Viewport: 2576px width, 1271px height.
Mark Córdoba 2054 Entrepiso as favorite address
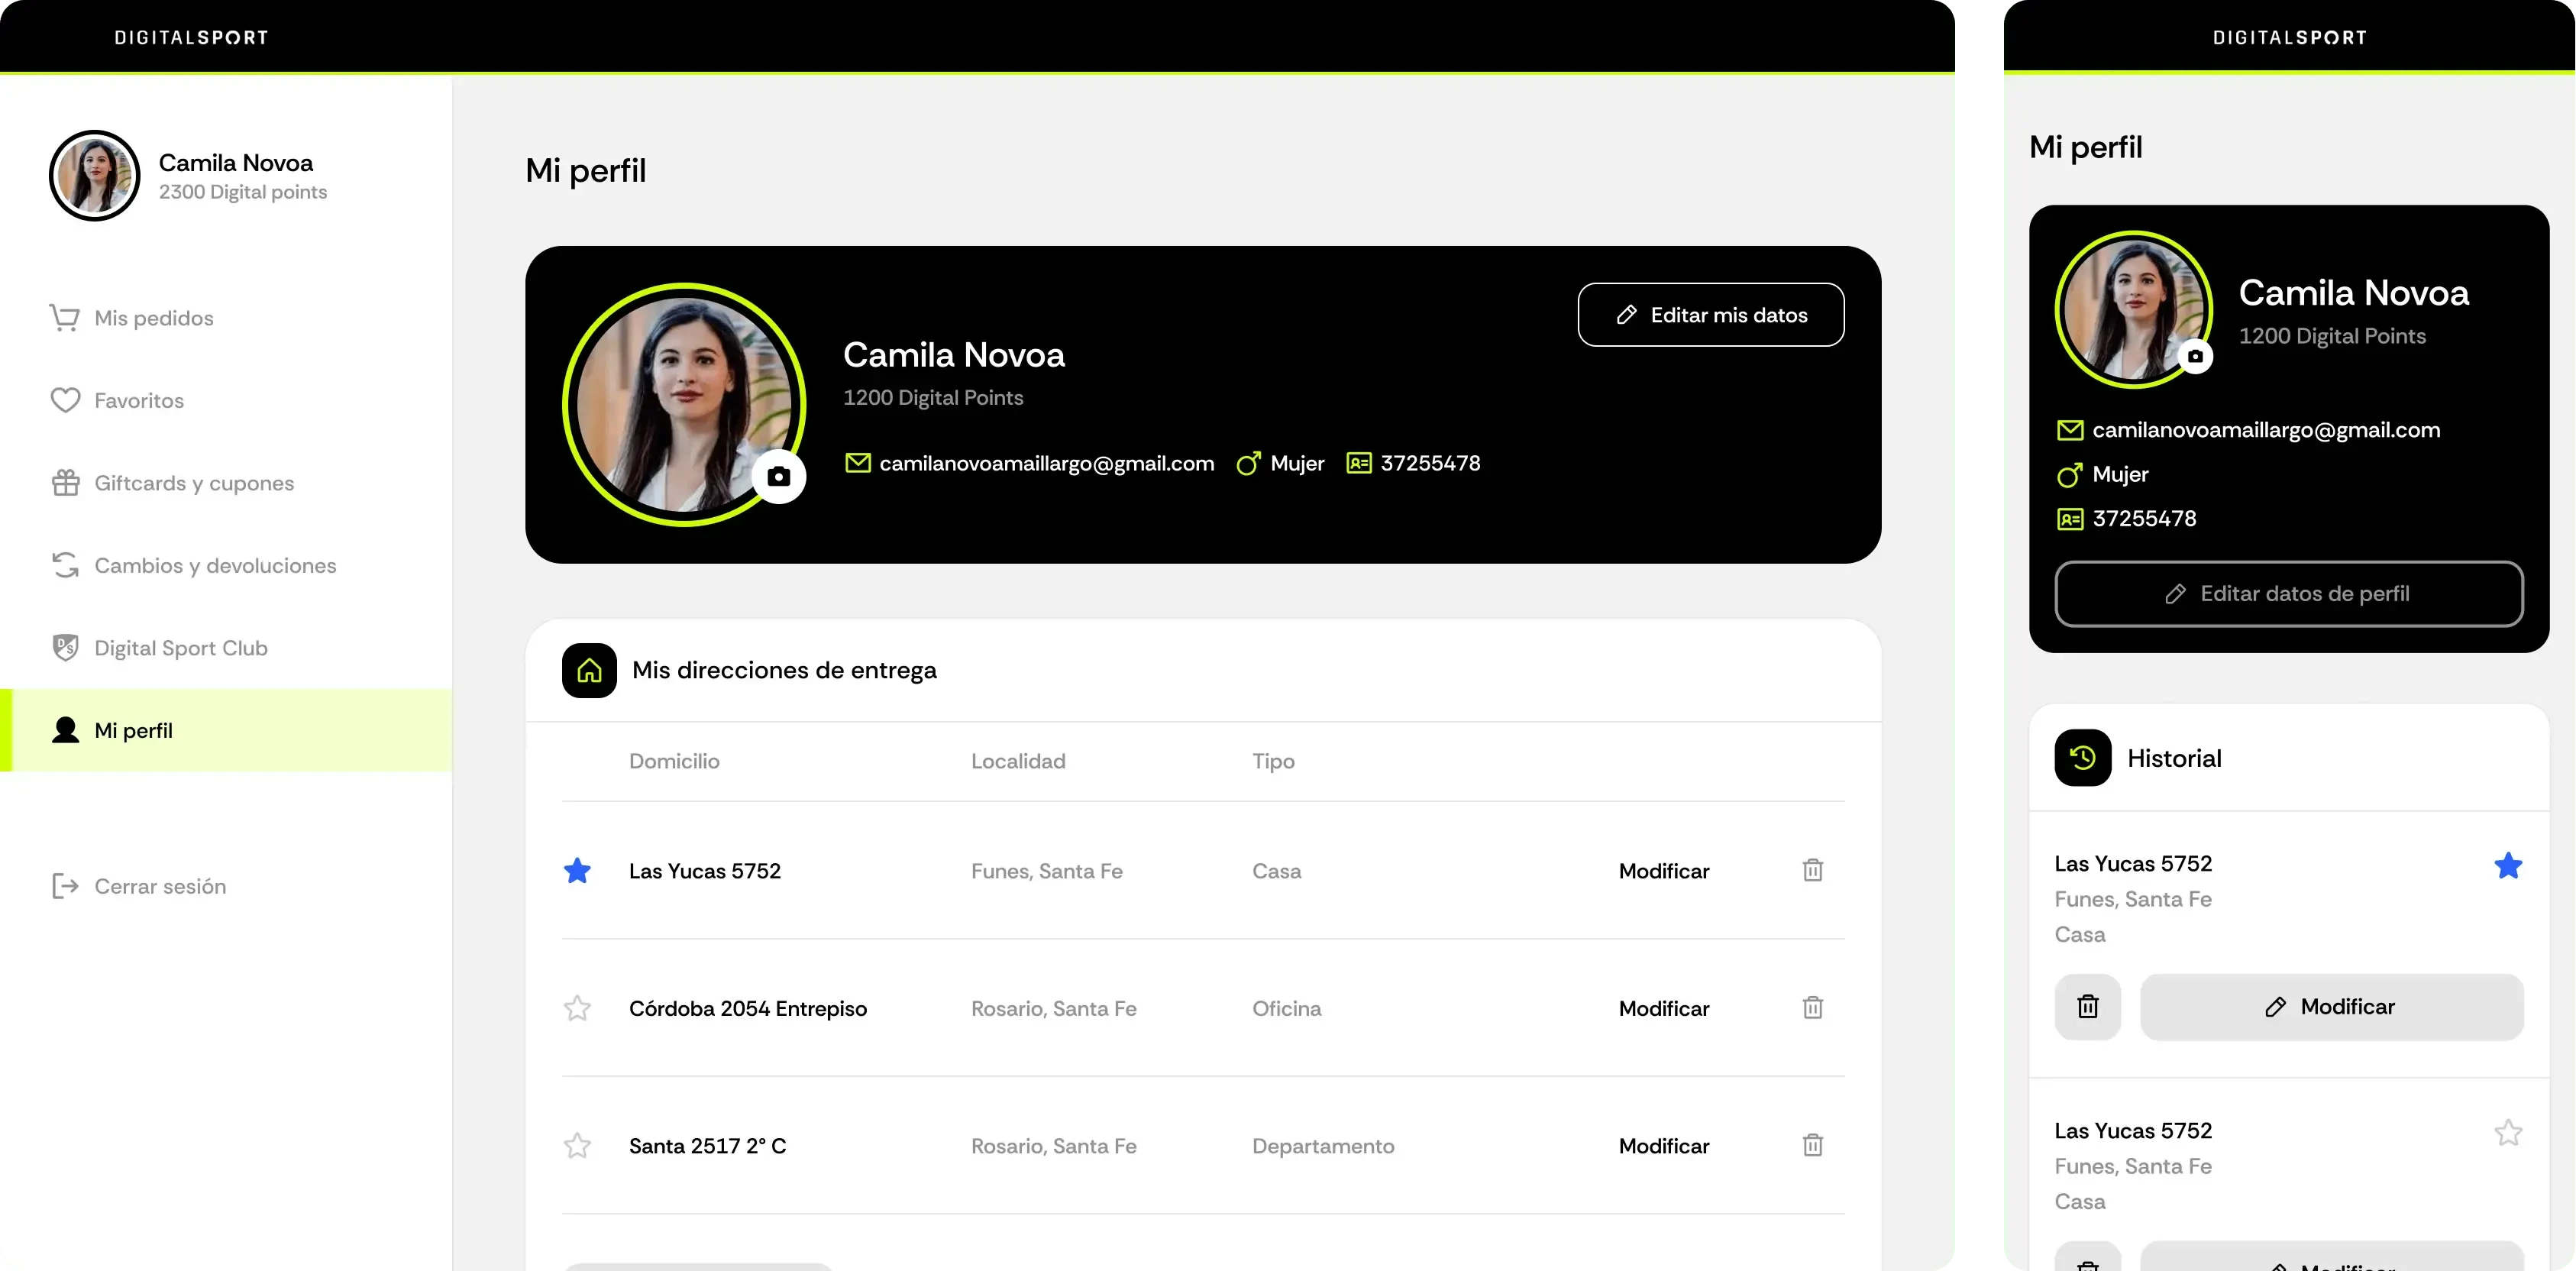point(577,1008)
